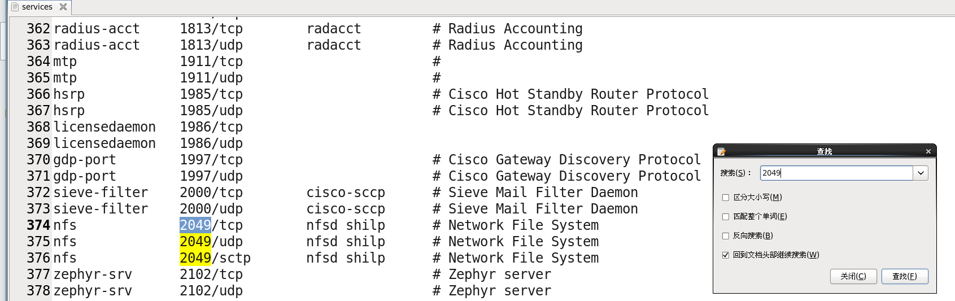Enable the 反向搜索 search backwards checkbox
The height and width of the screenshot is (301, 955).
click(x=726, y=236)
